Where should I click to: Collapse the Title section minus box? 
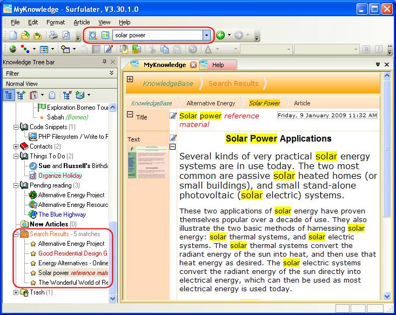130,115
